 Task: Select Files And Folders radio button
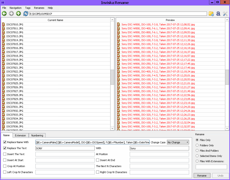(x=197, y=150)
